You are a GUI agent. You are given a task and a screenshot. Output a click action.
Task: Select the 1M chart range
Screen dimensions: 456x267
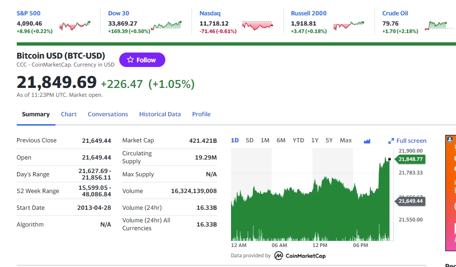[x=265, y=140]
